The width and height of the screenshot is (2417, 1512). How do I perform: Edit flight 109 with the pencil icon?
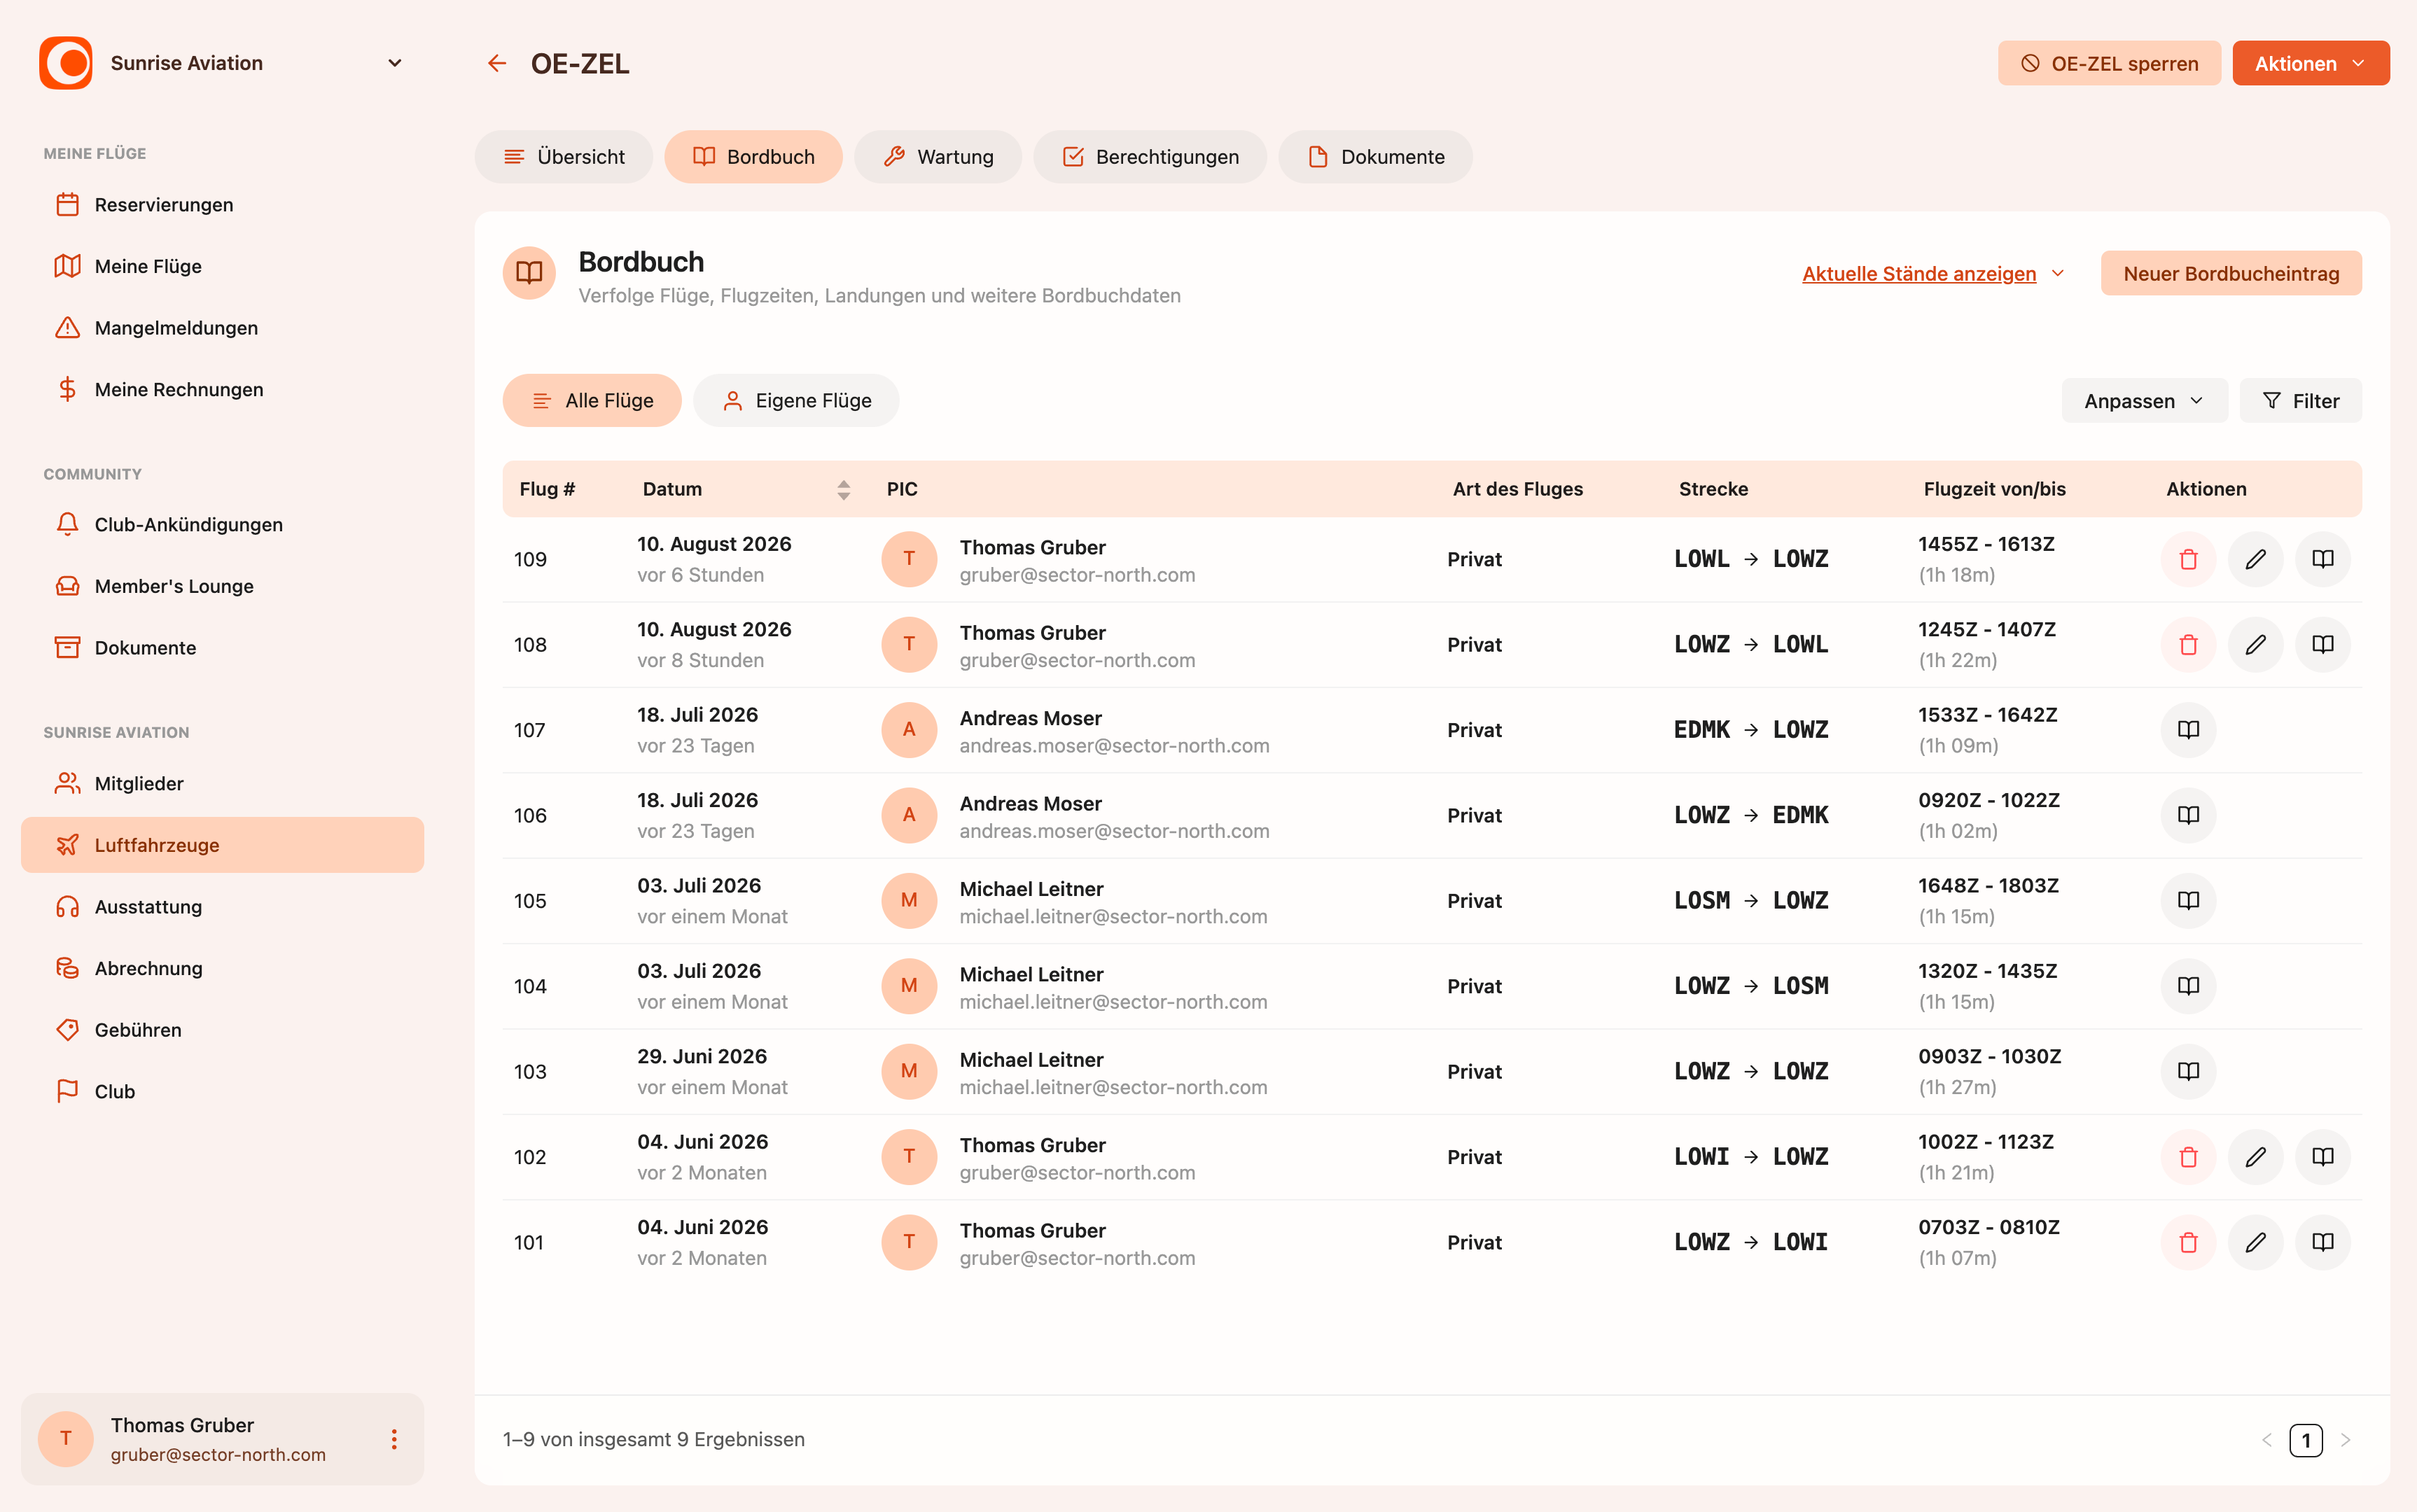(2255, 559)
